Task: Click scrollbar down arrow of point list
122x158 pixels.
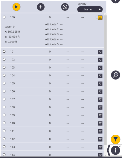Action: coord(105,155)
